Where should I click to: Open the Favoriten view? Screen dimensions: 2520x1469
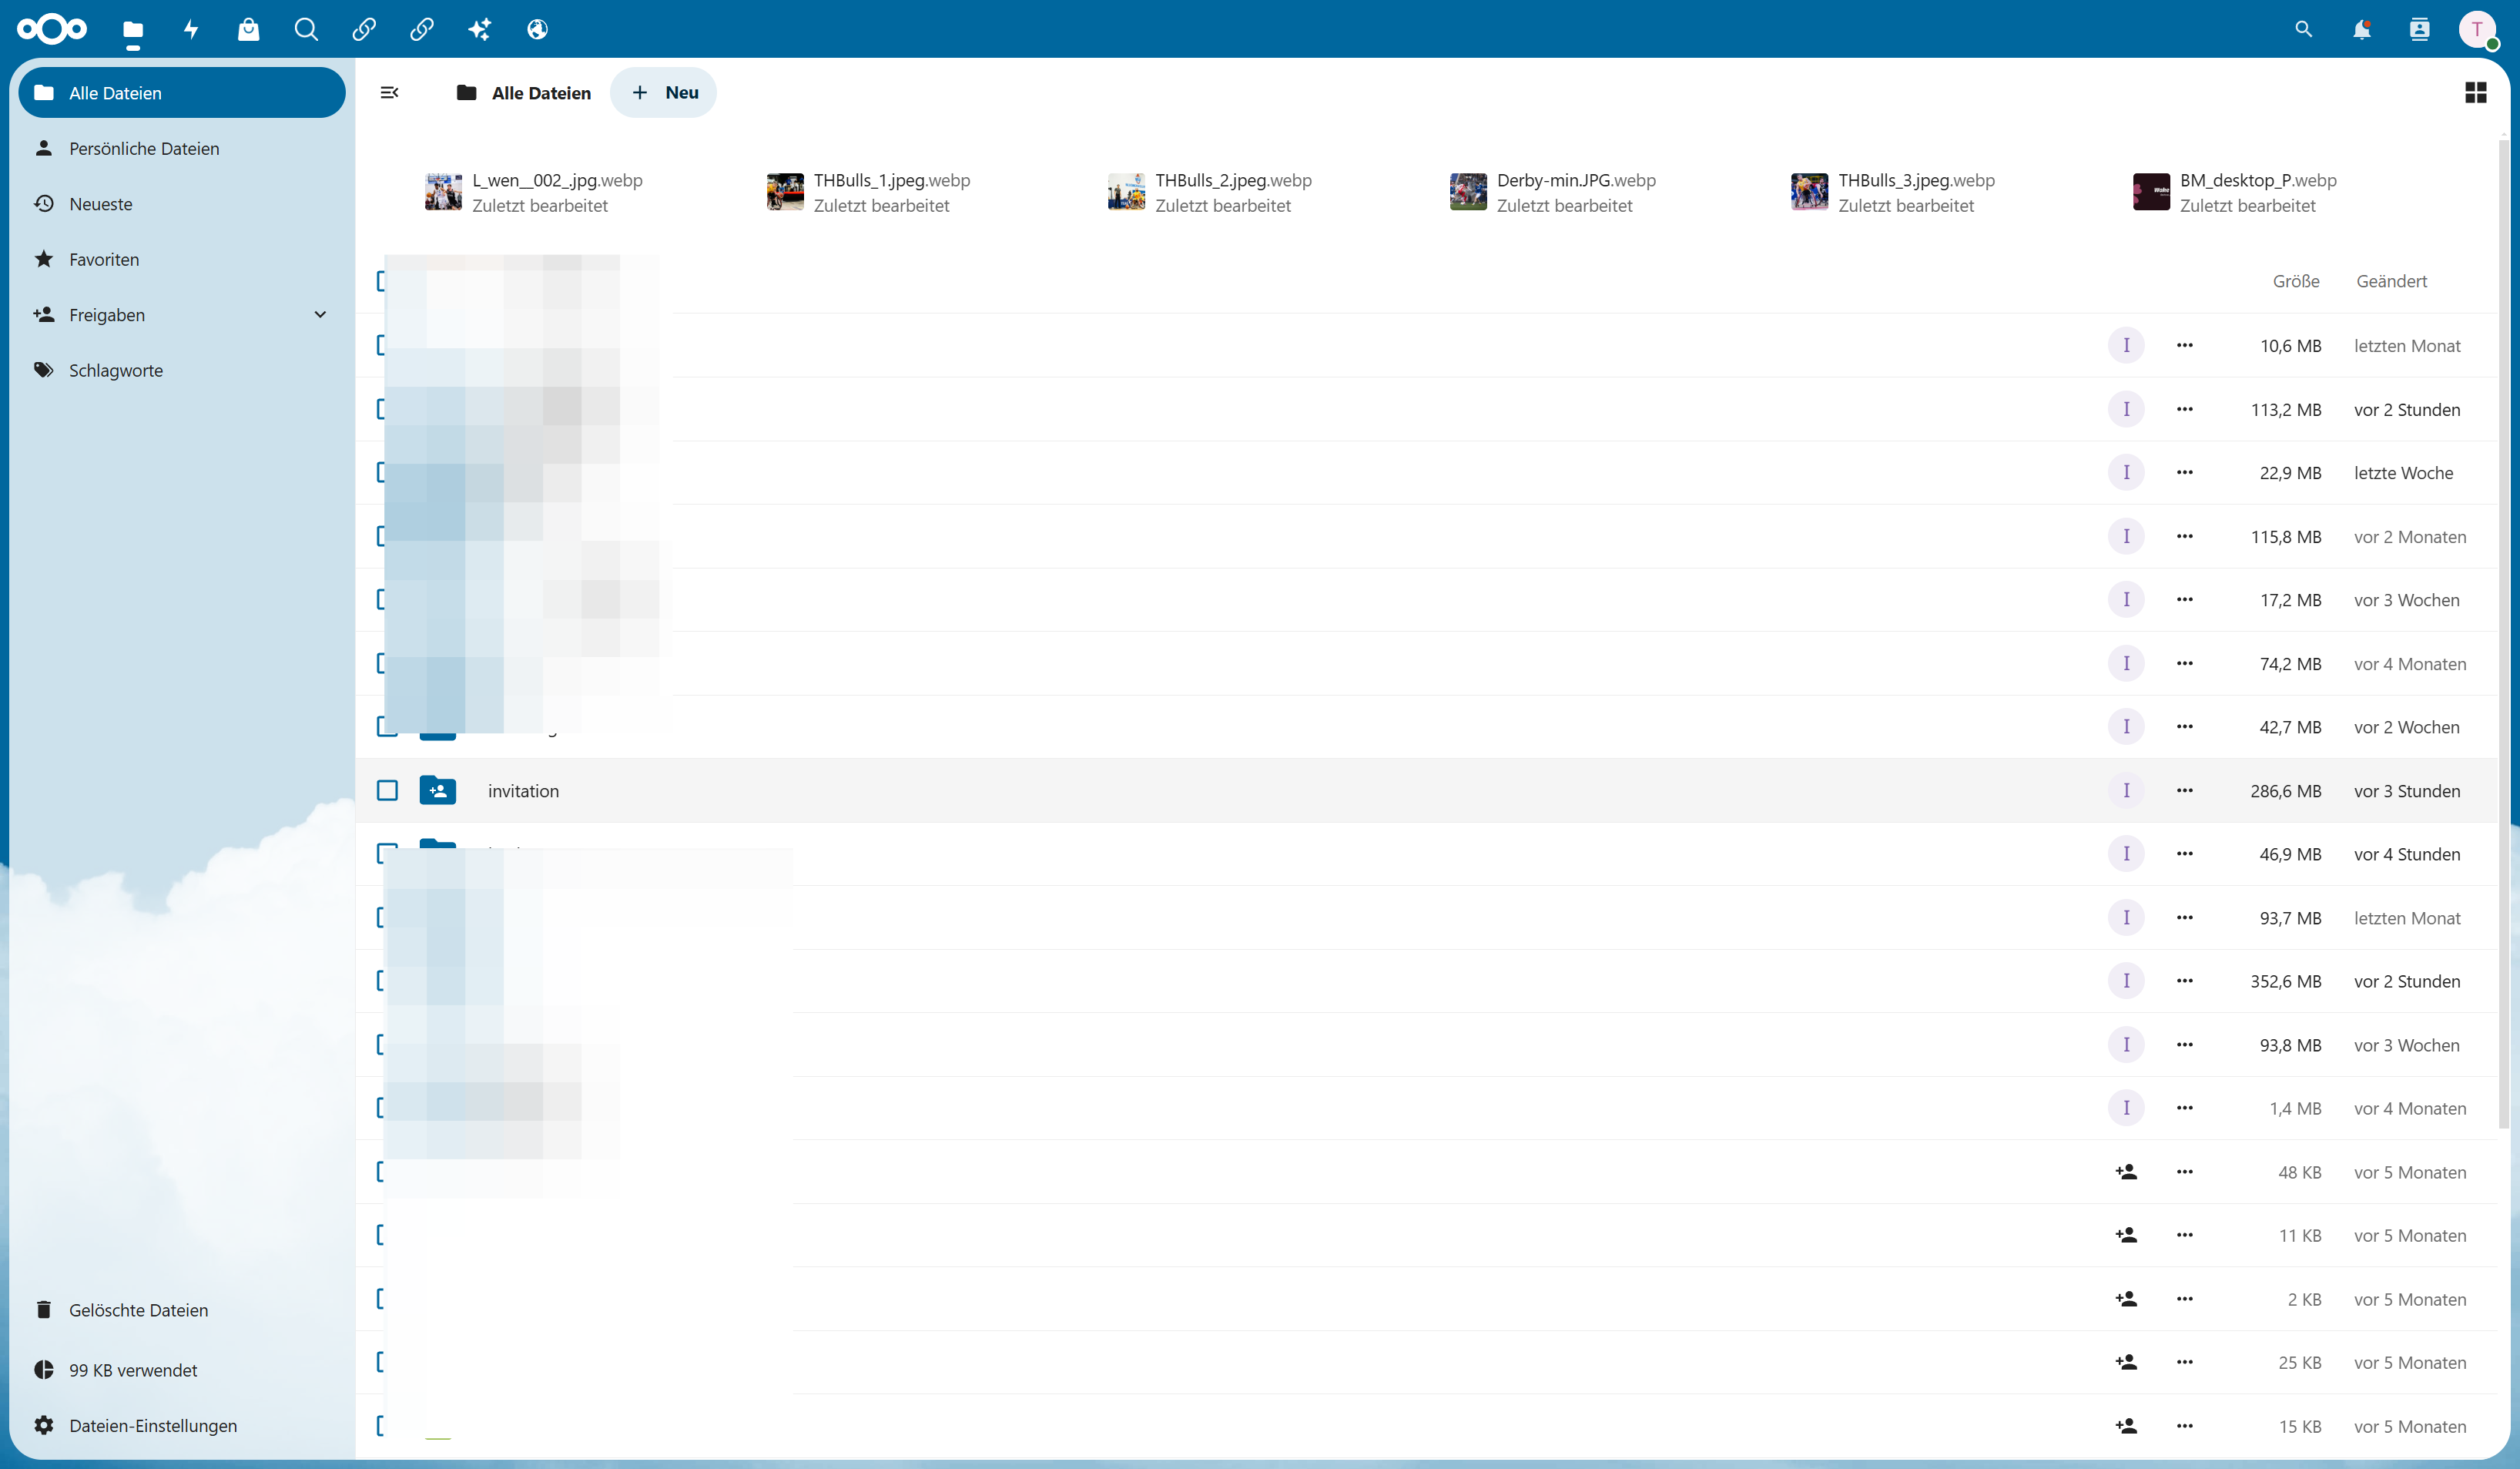coord(182,259)
